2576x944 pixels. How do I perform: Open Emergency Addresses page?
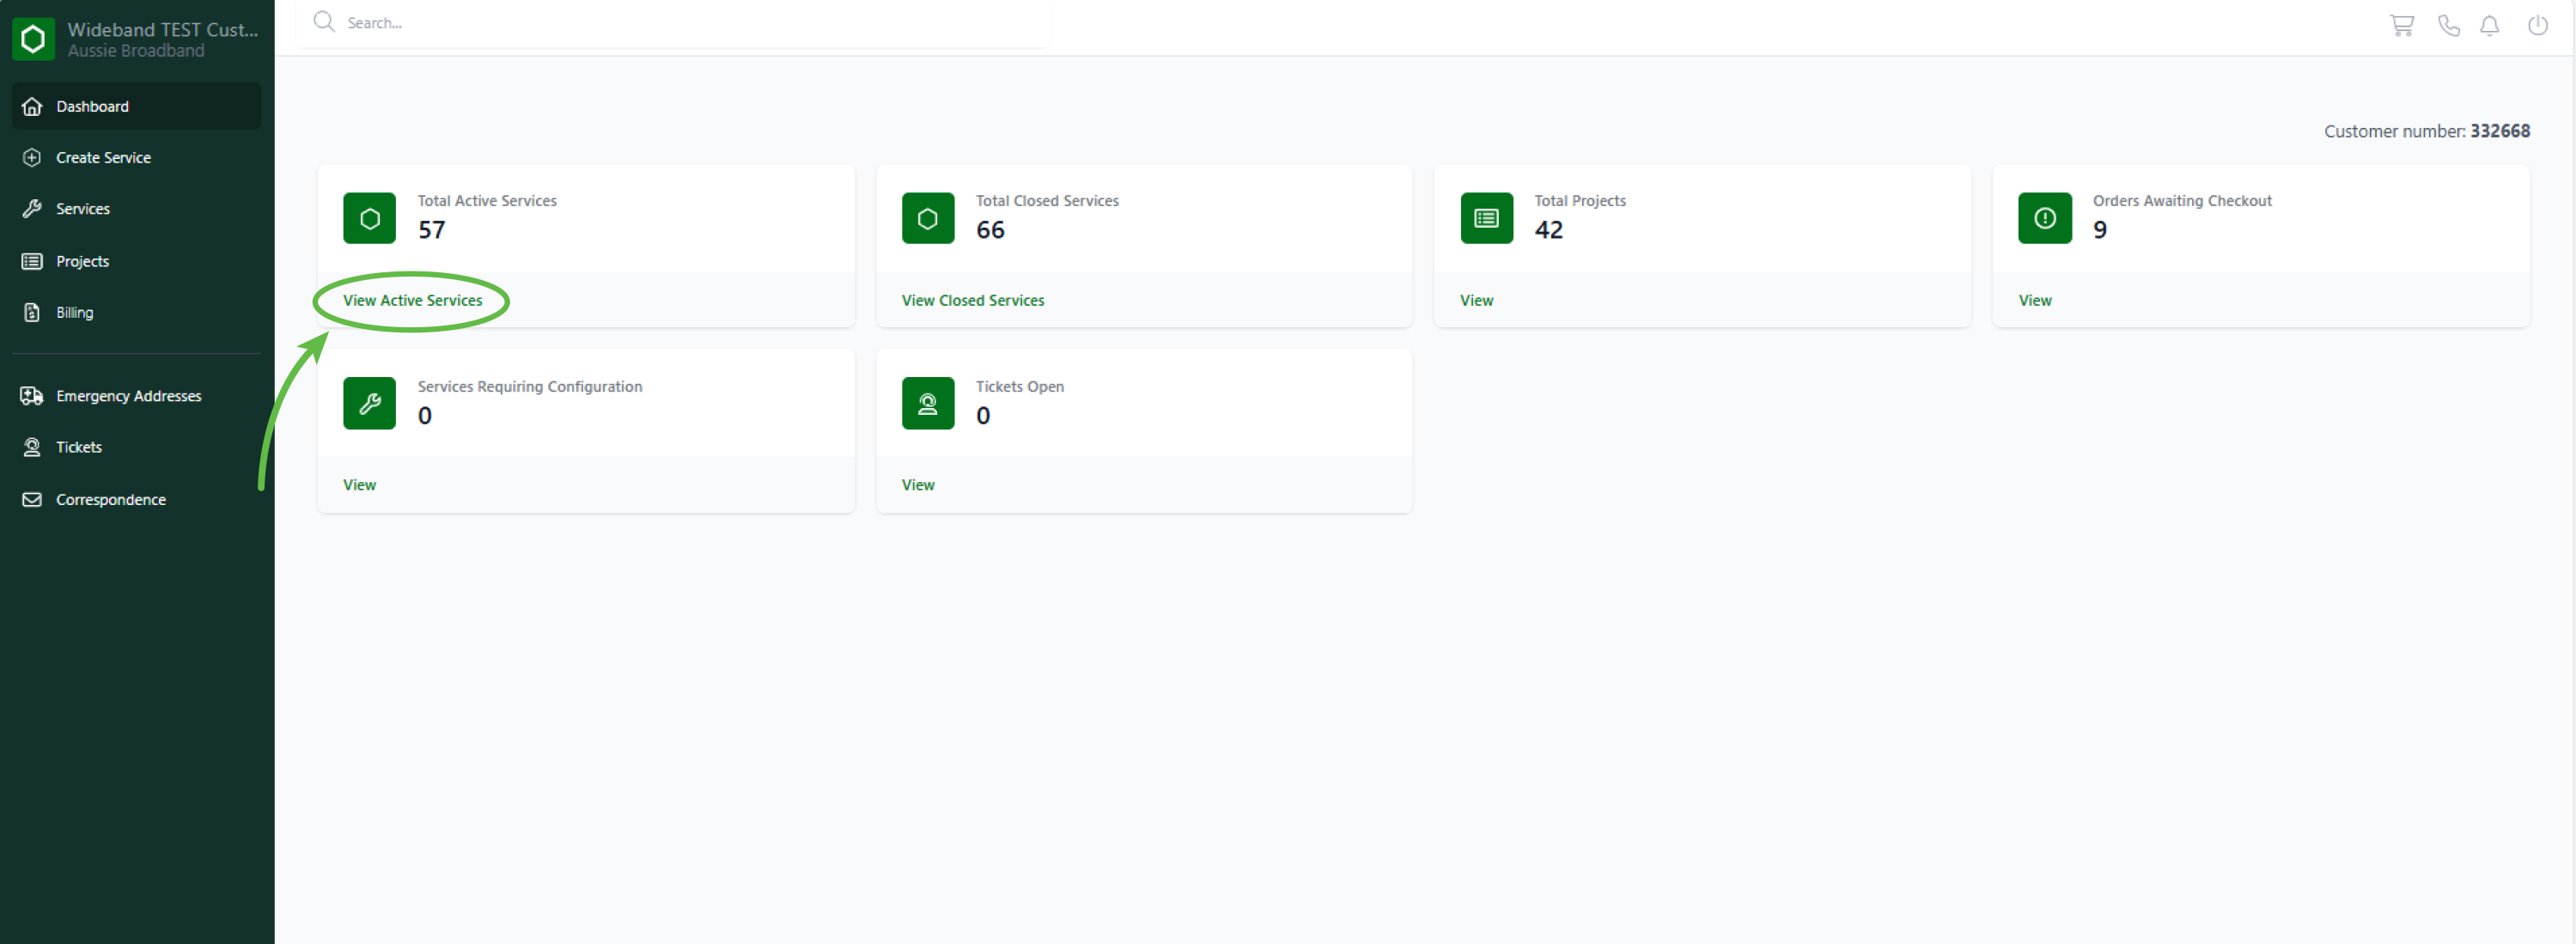tap(128, 396)
